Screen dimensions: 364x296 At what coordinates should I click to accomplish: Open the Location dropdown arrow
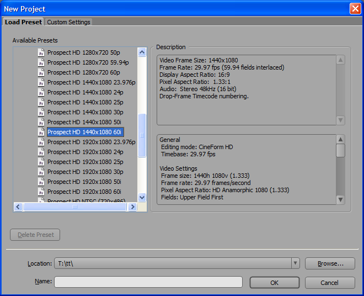[295, 263]
